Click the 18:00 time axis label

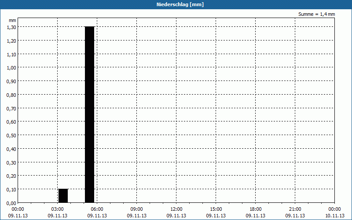(256, 209)
